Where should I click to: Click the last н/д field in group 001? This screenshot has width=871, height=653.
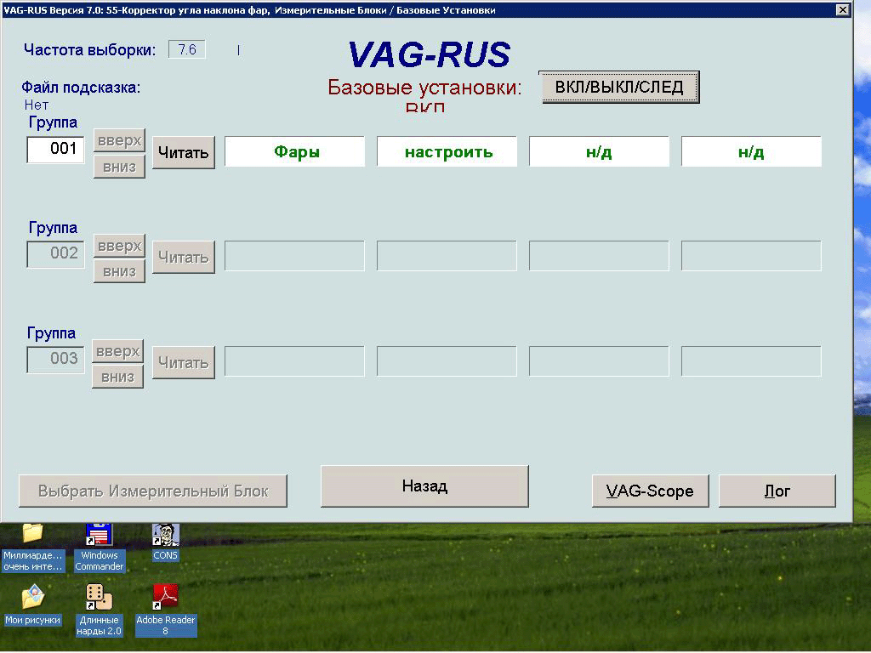coord(751,152)
